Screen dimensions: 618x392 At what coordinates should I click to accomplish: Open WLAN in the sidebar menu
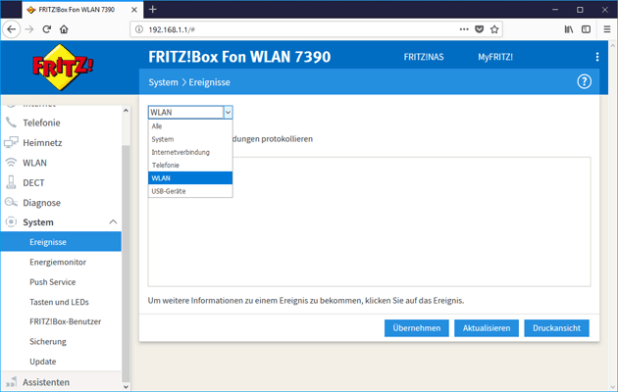tap(34, 163)
